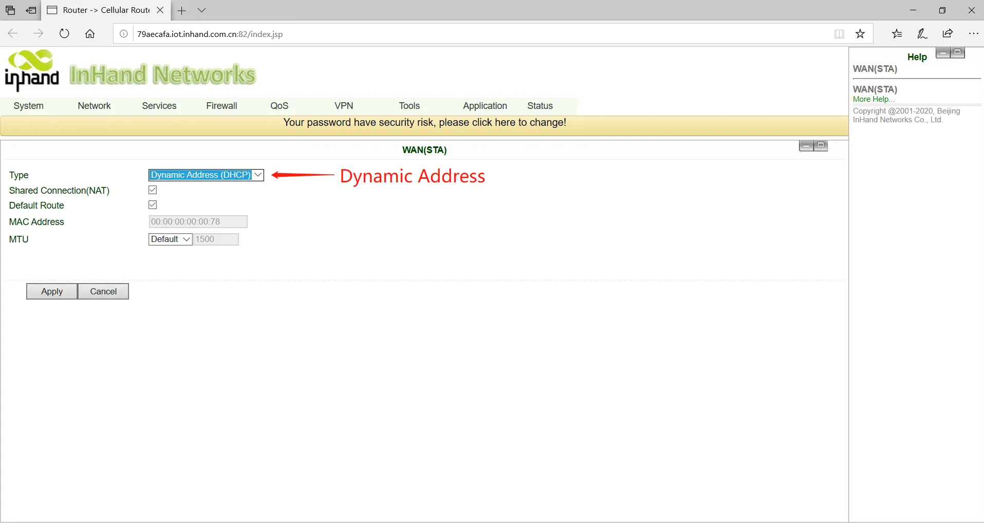984x523 pixels.
Task: Open the Type dropdown showing Dynamic Address (DHCP)
Action: (x=206, y=175)
